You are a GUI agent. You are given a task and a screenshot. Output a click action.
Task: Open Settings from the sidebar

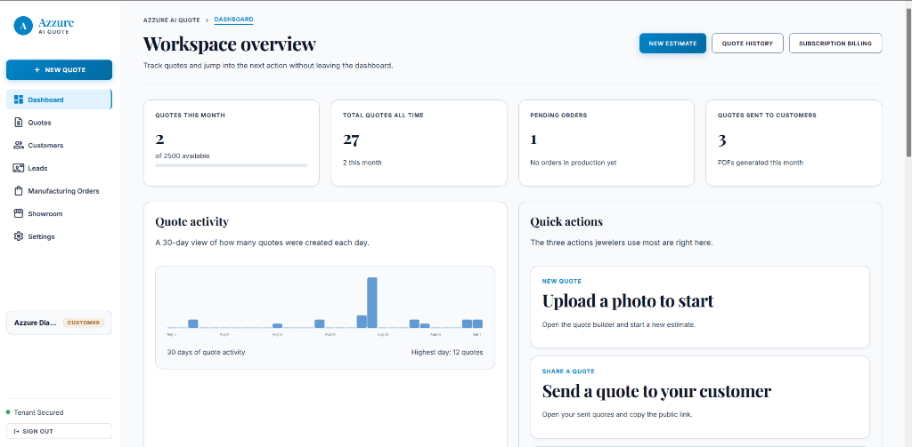[59, 236]
